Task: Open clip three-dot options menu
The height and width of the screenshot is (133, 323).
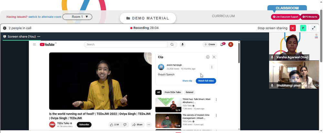Action: [x=212, y=67]
